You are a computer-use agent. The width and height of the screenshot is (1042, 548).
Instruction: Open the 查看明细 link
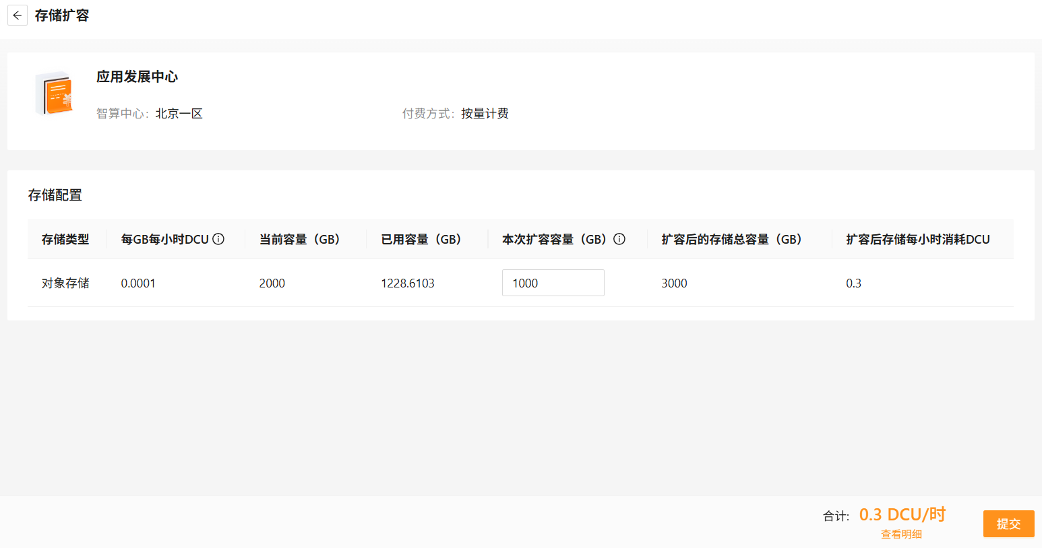click(x=901, y=534)
